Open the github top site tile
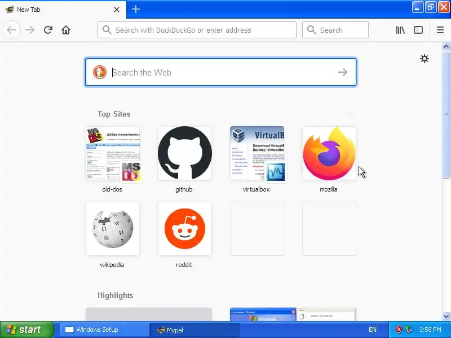451x338 pixels. 185,153
